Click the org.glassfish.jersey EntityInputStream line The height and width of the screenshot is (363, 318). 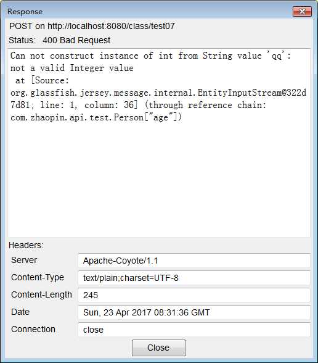coord(158,93)
